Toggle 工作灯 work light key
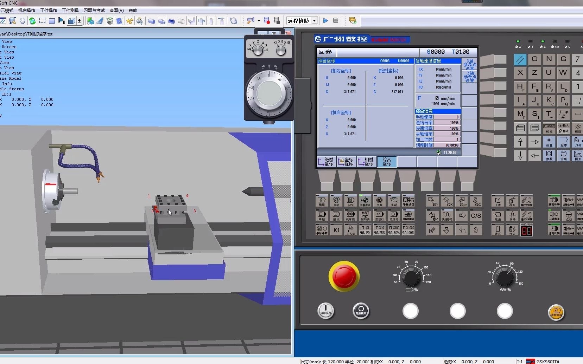The height and width of the screenshot is (364, 583). click(x=351, y=230)
